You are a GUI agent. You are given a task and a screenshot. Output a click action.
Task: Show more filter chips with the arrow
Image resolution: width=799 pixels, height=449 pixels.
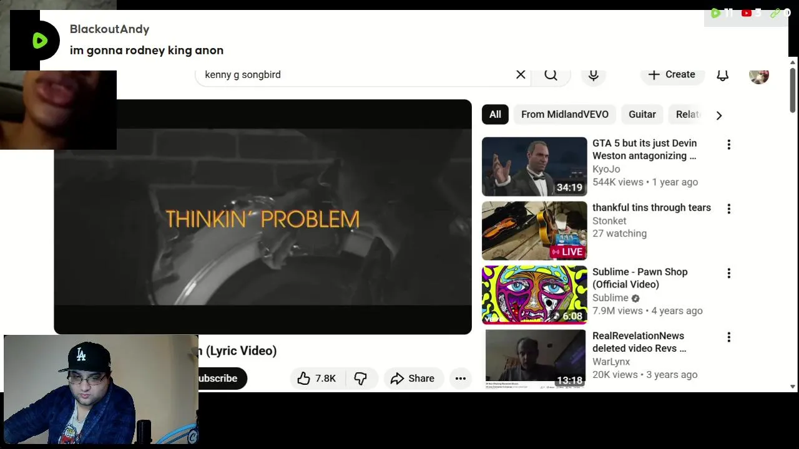point(719,115)
